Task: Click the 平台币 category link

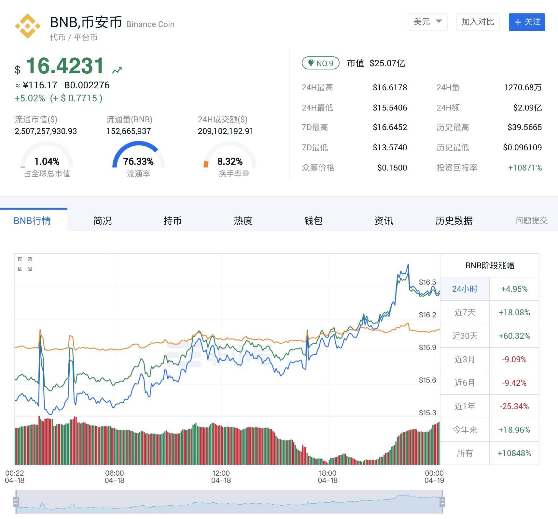Action: pos(85,37)
